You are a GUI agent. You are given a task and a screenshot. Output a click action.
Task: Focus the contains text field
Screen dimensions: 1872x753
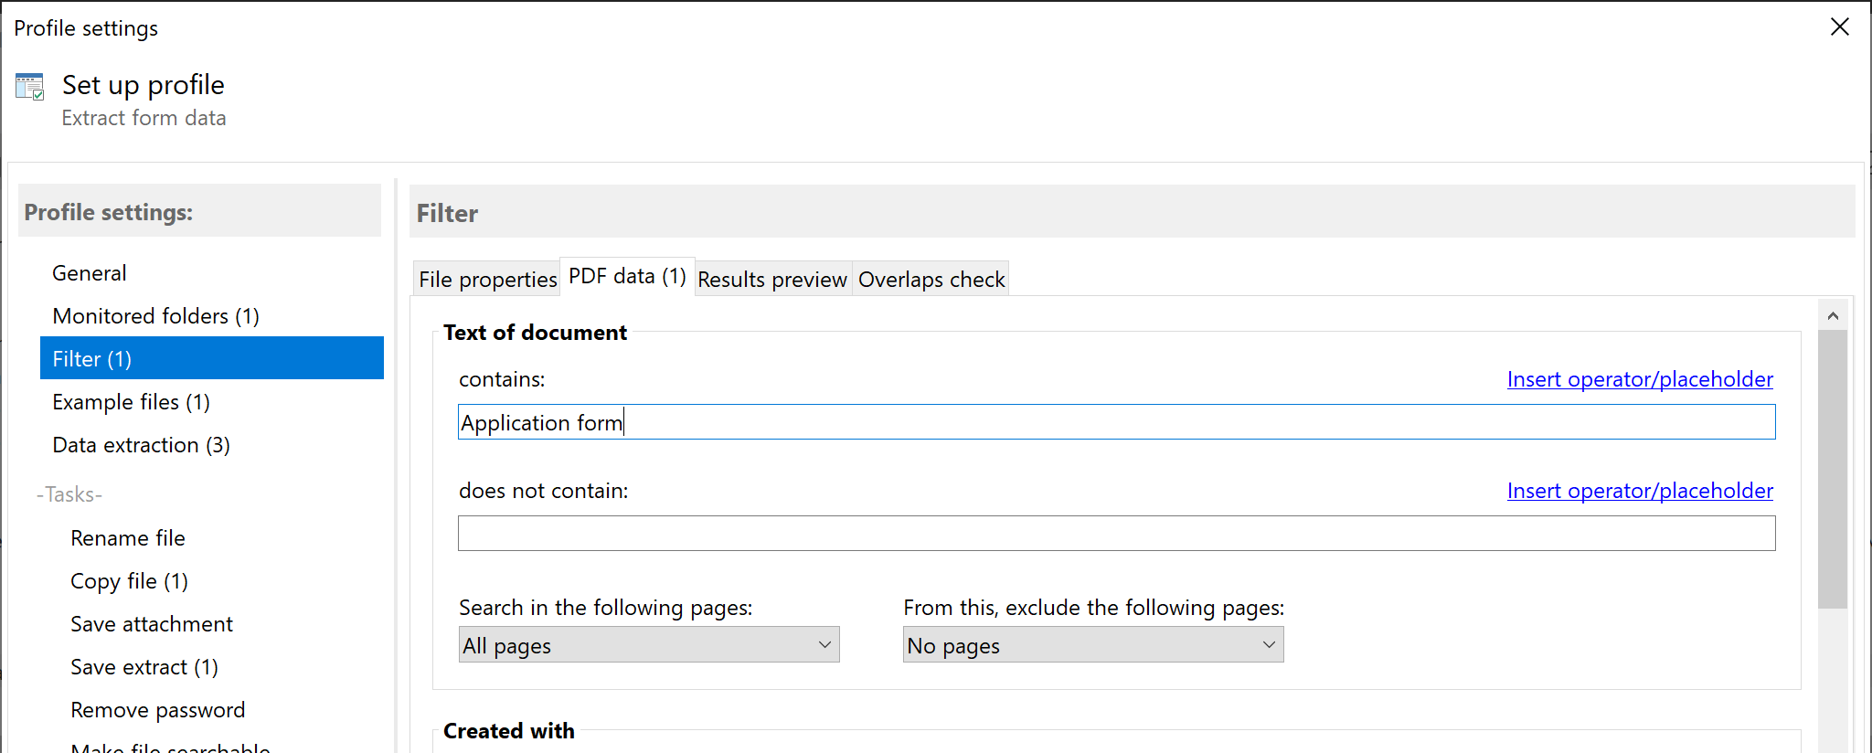[1116, 422]
